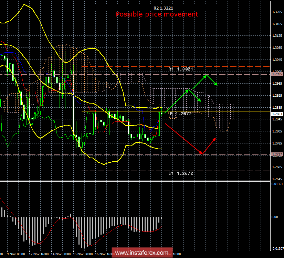Click the '15 Nov 08:00' time label
284x258 pixels.
tap(83, 254)
